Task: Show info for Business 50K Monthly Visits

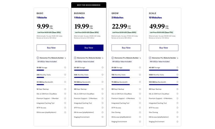Action: [x=102, y=75]
